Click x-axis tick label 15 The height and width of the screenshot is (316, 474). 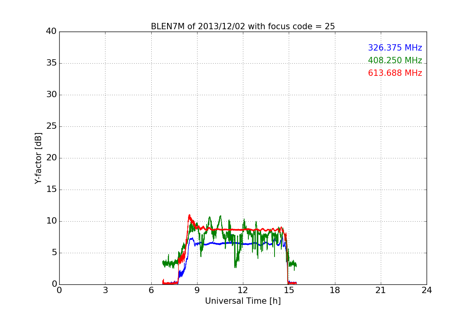click(289, 290)
